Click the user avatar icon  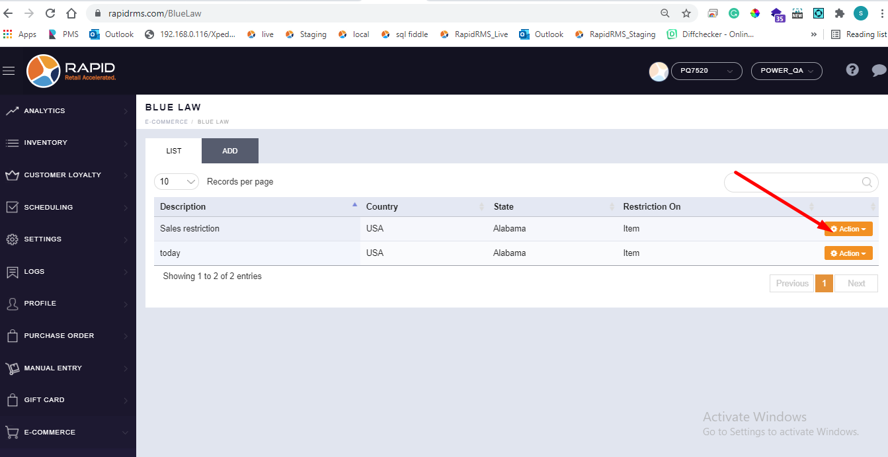pos(659,71)
